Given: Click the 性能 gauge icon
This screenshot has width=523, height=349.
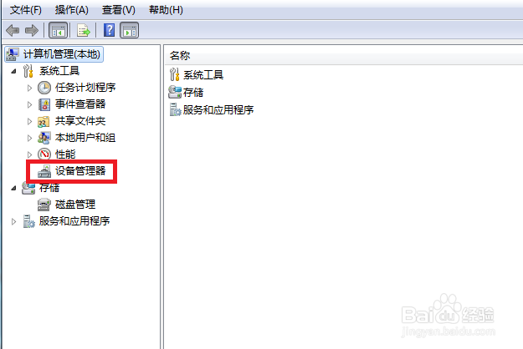Looking at the screenshot, I should 44,154.
